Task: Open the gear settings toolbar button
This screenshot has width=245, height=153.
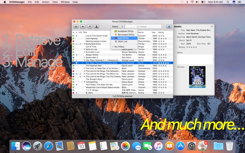Action: point(76,27)
